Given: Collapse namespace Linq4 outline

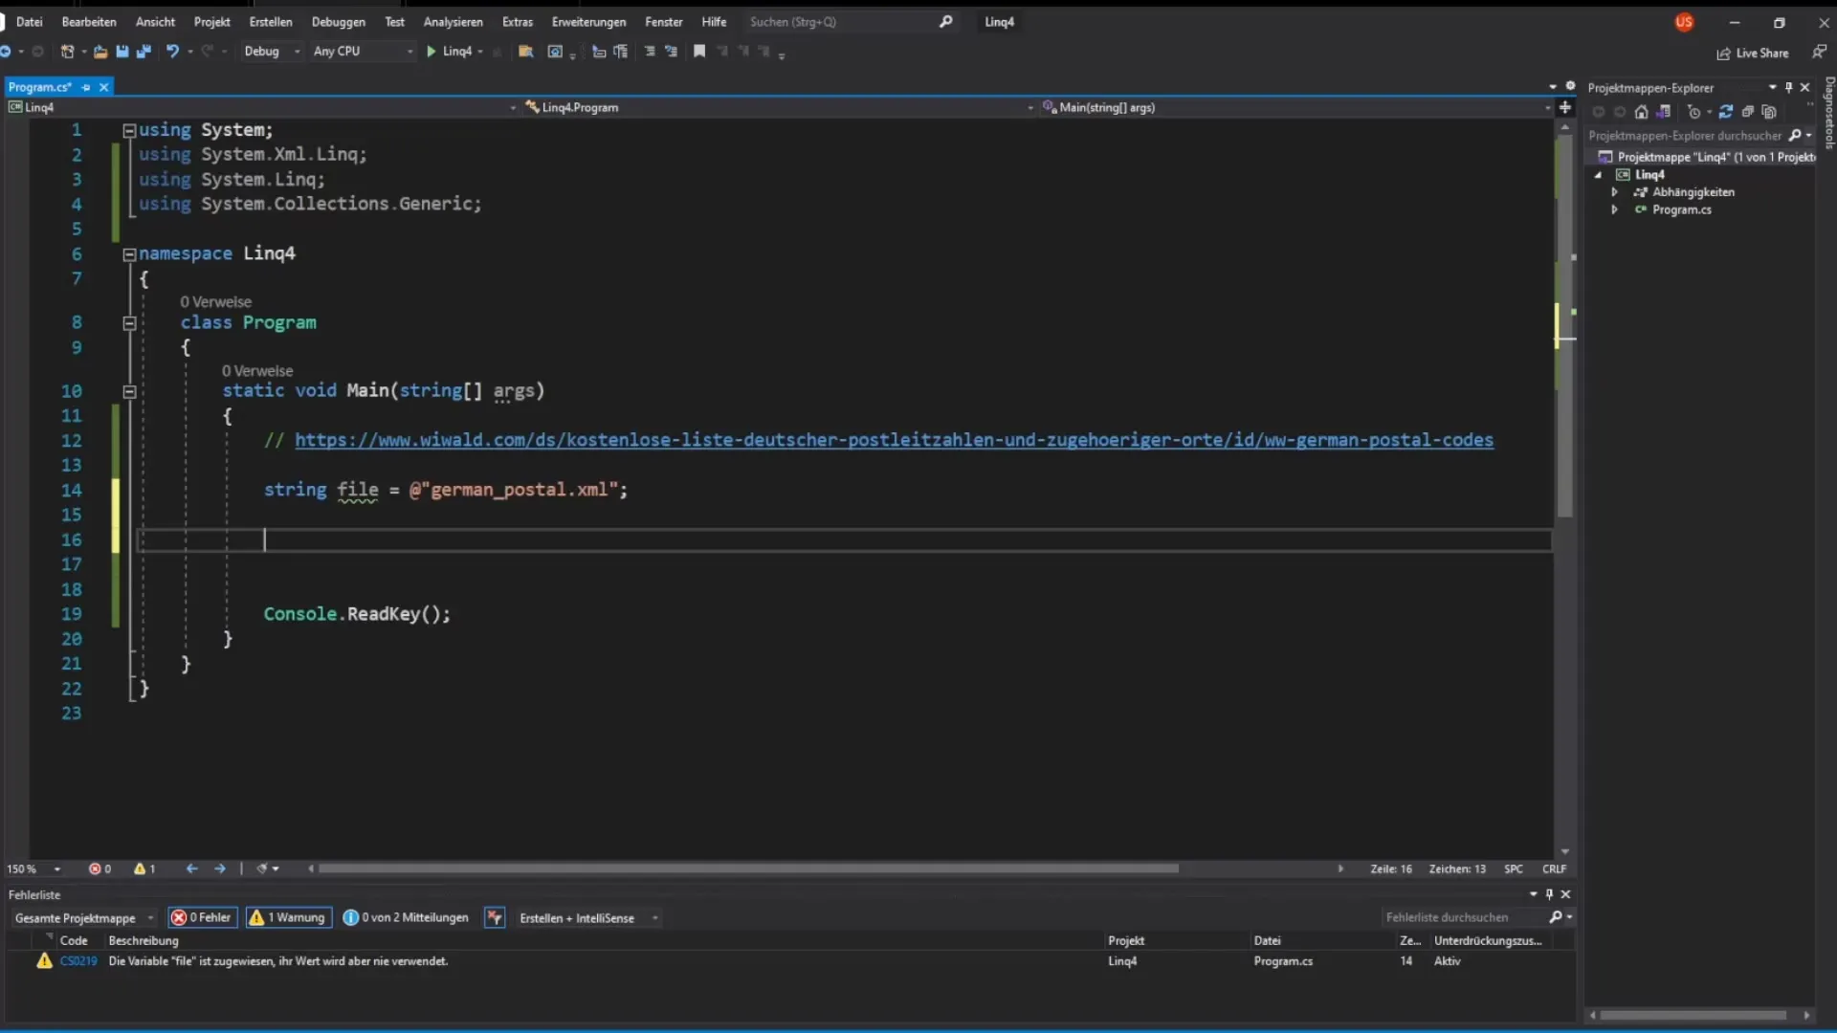Looking at the screenshot, I should pyautogui.click(x=129, y=254).
